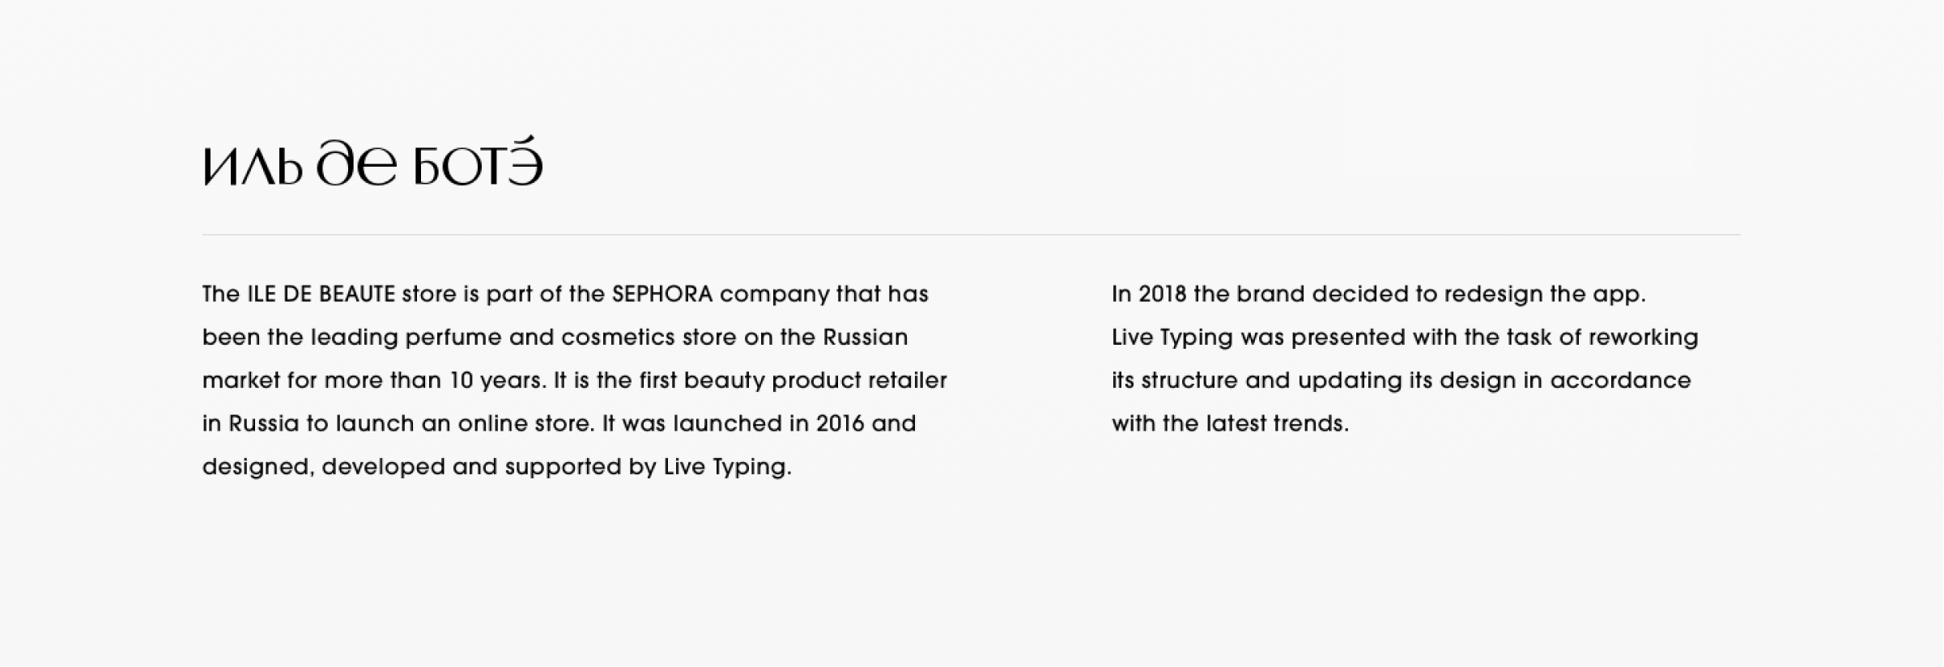Click the word "structure" in the right paragraph
1944x667 pixels.
pos(1189,380)
